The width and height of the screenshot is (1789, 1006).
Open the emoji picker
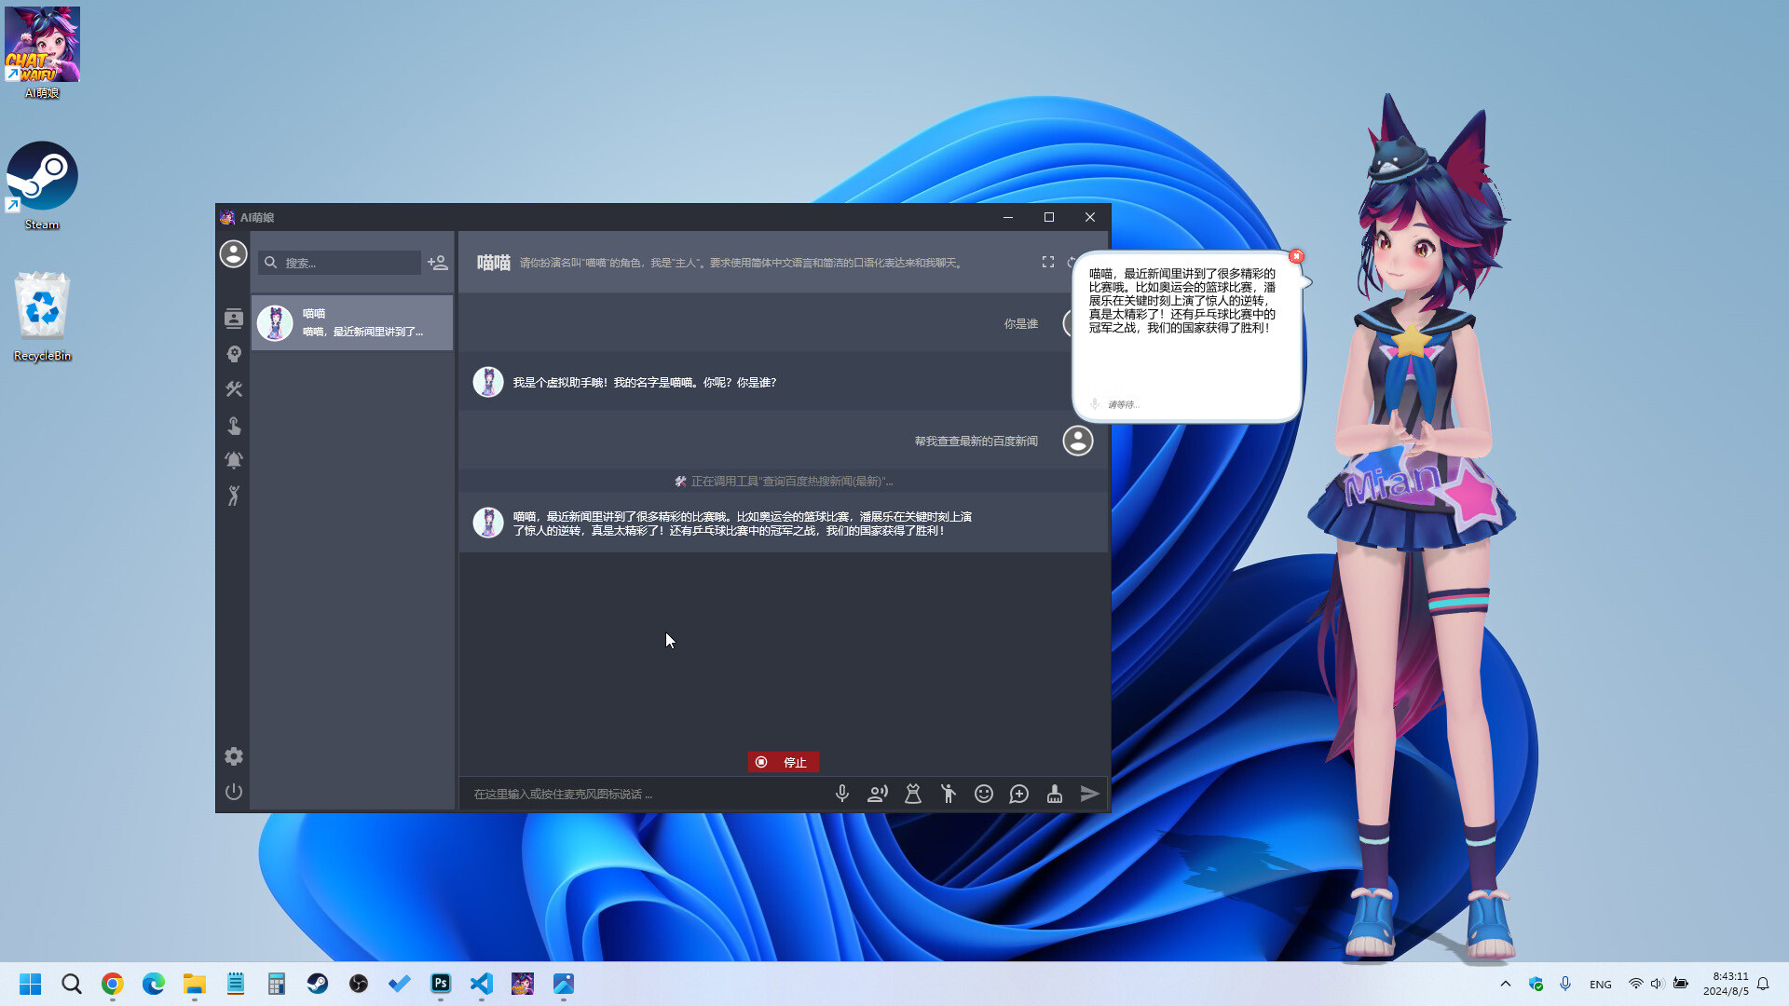click(984, 794)
